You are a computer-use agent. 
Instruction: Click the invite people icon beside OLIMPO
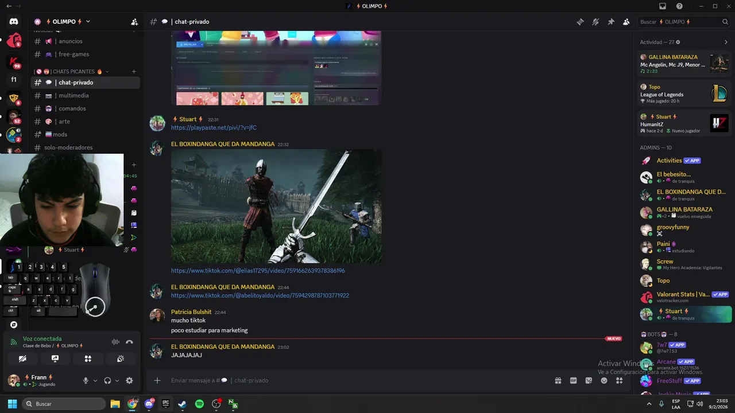tap(134, 22)
